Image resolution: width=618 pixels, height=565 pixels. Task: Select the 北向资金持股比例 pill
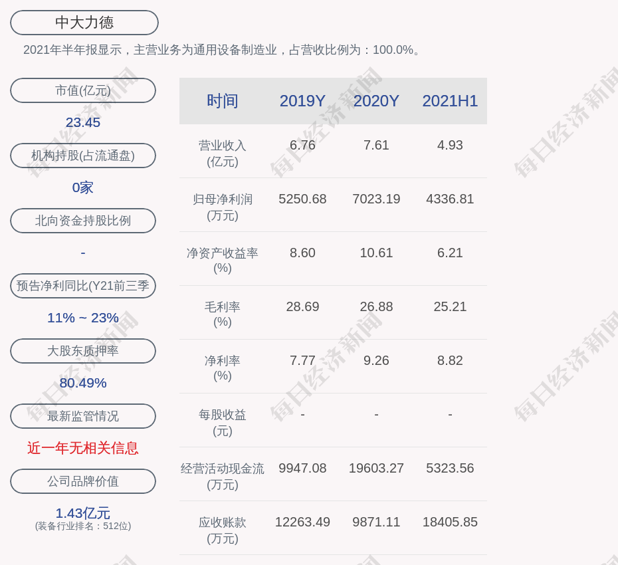[x=83, y=221]
